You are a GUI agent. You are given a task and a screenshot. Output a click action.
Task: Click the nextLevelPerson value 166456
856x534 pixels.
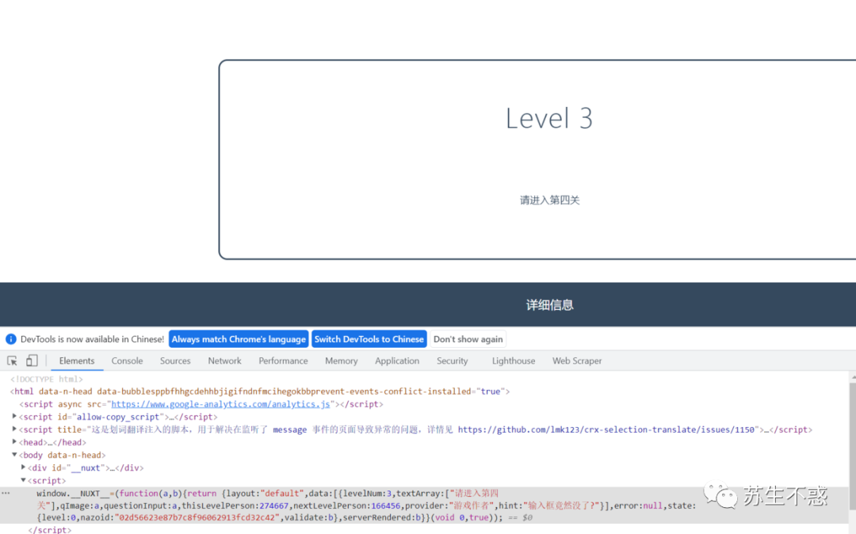(x=385, y=505)
